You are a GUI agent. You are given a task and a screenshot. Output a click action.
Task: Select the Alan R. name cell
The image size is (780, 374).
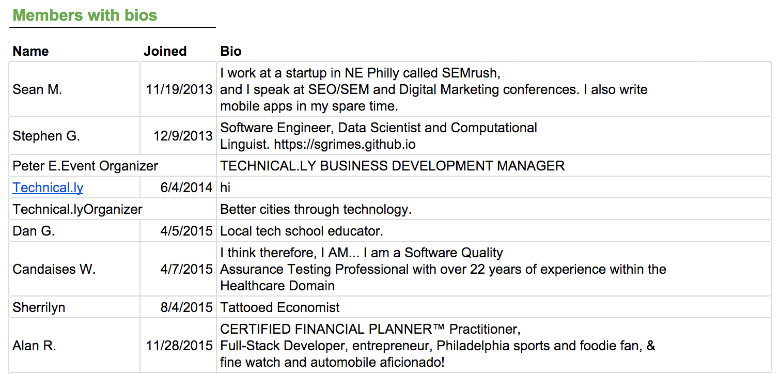[74, 346]
